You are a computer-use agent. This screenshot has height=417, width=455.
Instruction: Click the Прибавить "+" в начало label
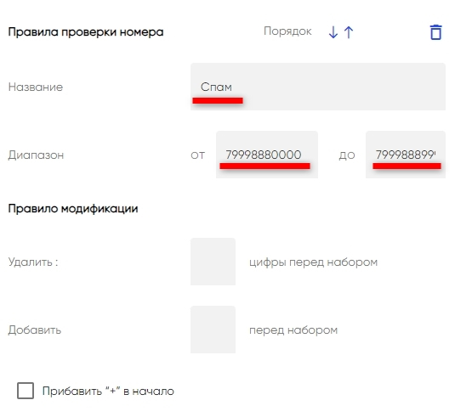tap(108, 392)
